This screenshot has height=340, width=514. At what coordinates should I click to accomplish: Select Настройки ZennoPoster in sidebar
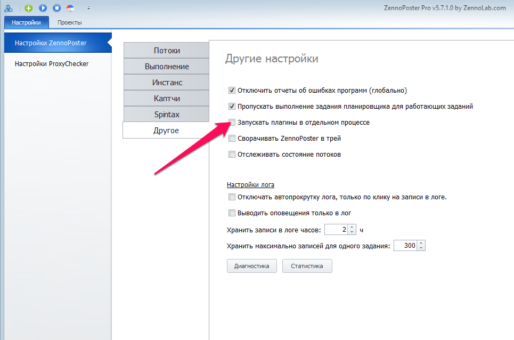58,43
